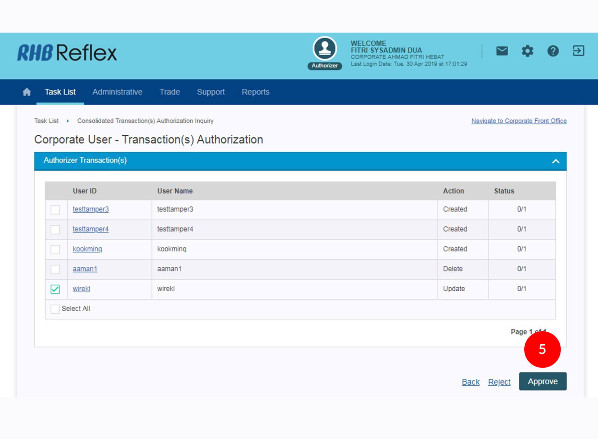Click the help question mark icon
This screenshot has height=439, width=598.
coord(553,51)
